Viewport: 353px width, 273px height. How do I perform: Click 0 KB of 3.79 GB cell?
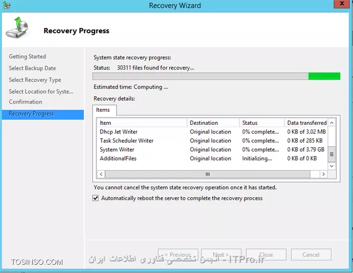306,150
